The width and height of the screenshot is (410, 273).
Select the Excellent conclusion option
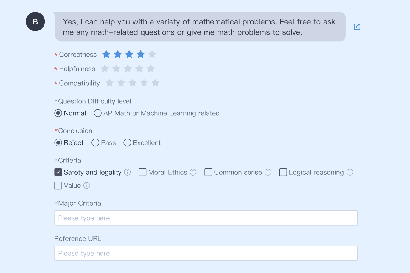(127, 143)
